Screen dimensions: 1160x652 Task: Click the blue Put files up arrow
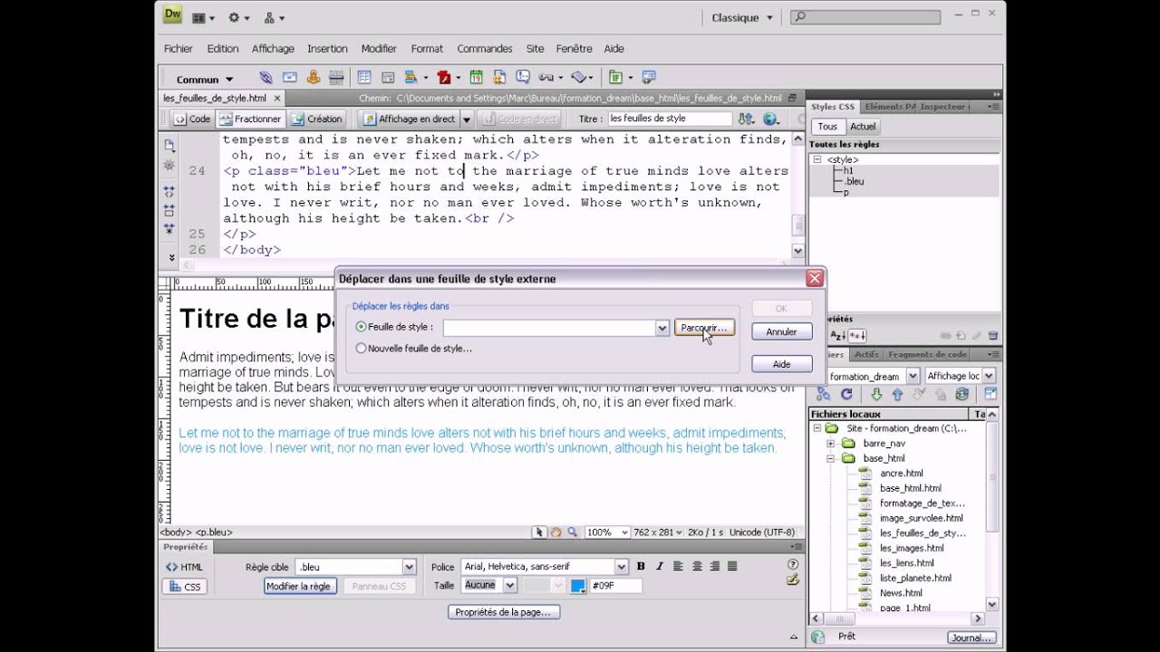[x=897, y=395]
